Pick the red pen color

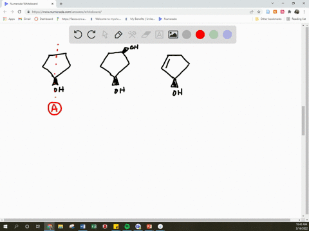pos(200,35)
